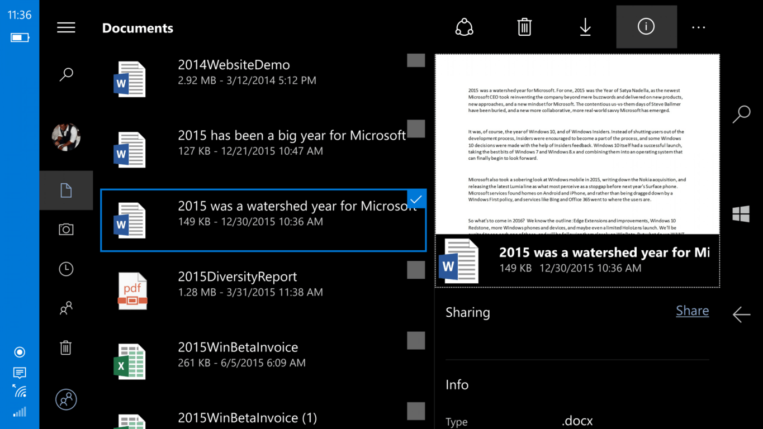763x429 pixels.
Task: Open the 2015WinBetaInvoice (1) file name
Action: [x=248, y=418]
